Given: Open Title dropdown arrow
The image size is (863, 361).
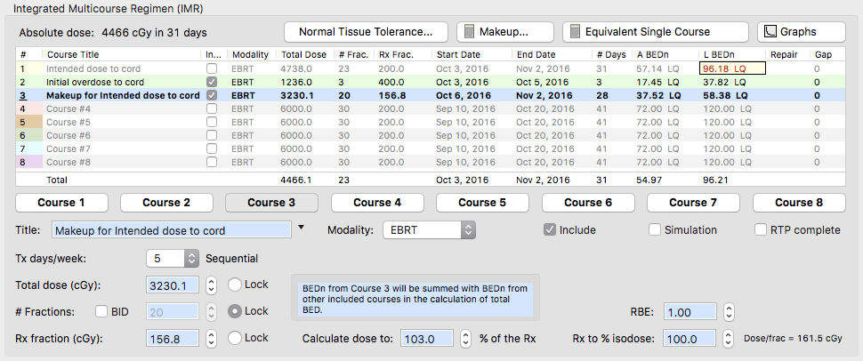Looking at the screenshot, I should pos(301,229).
